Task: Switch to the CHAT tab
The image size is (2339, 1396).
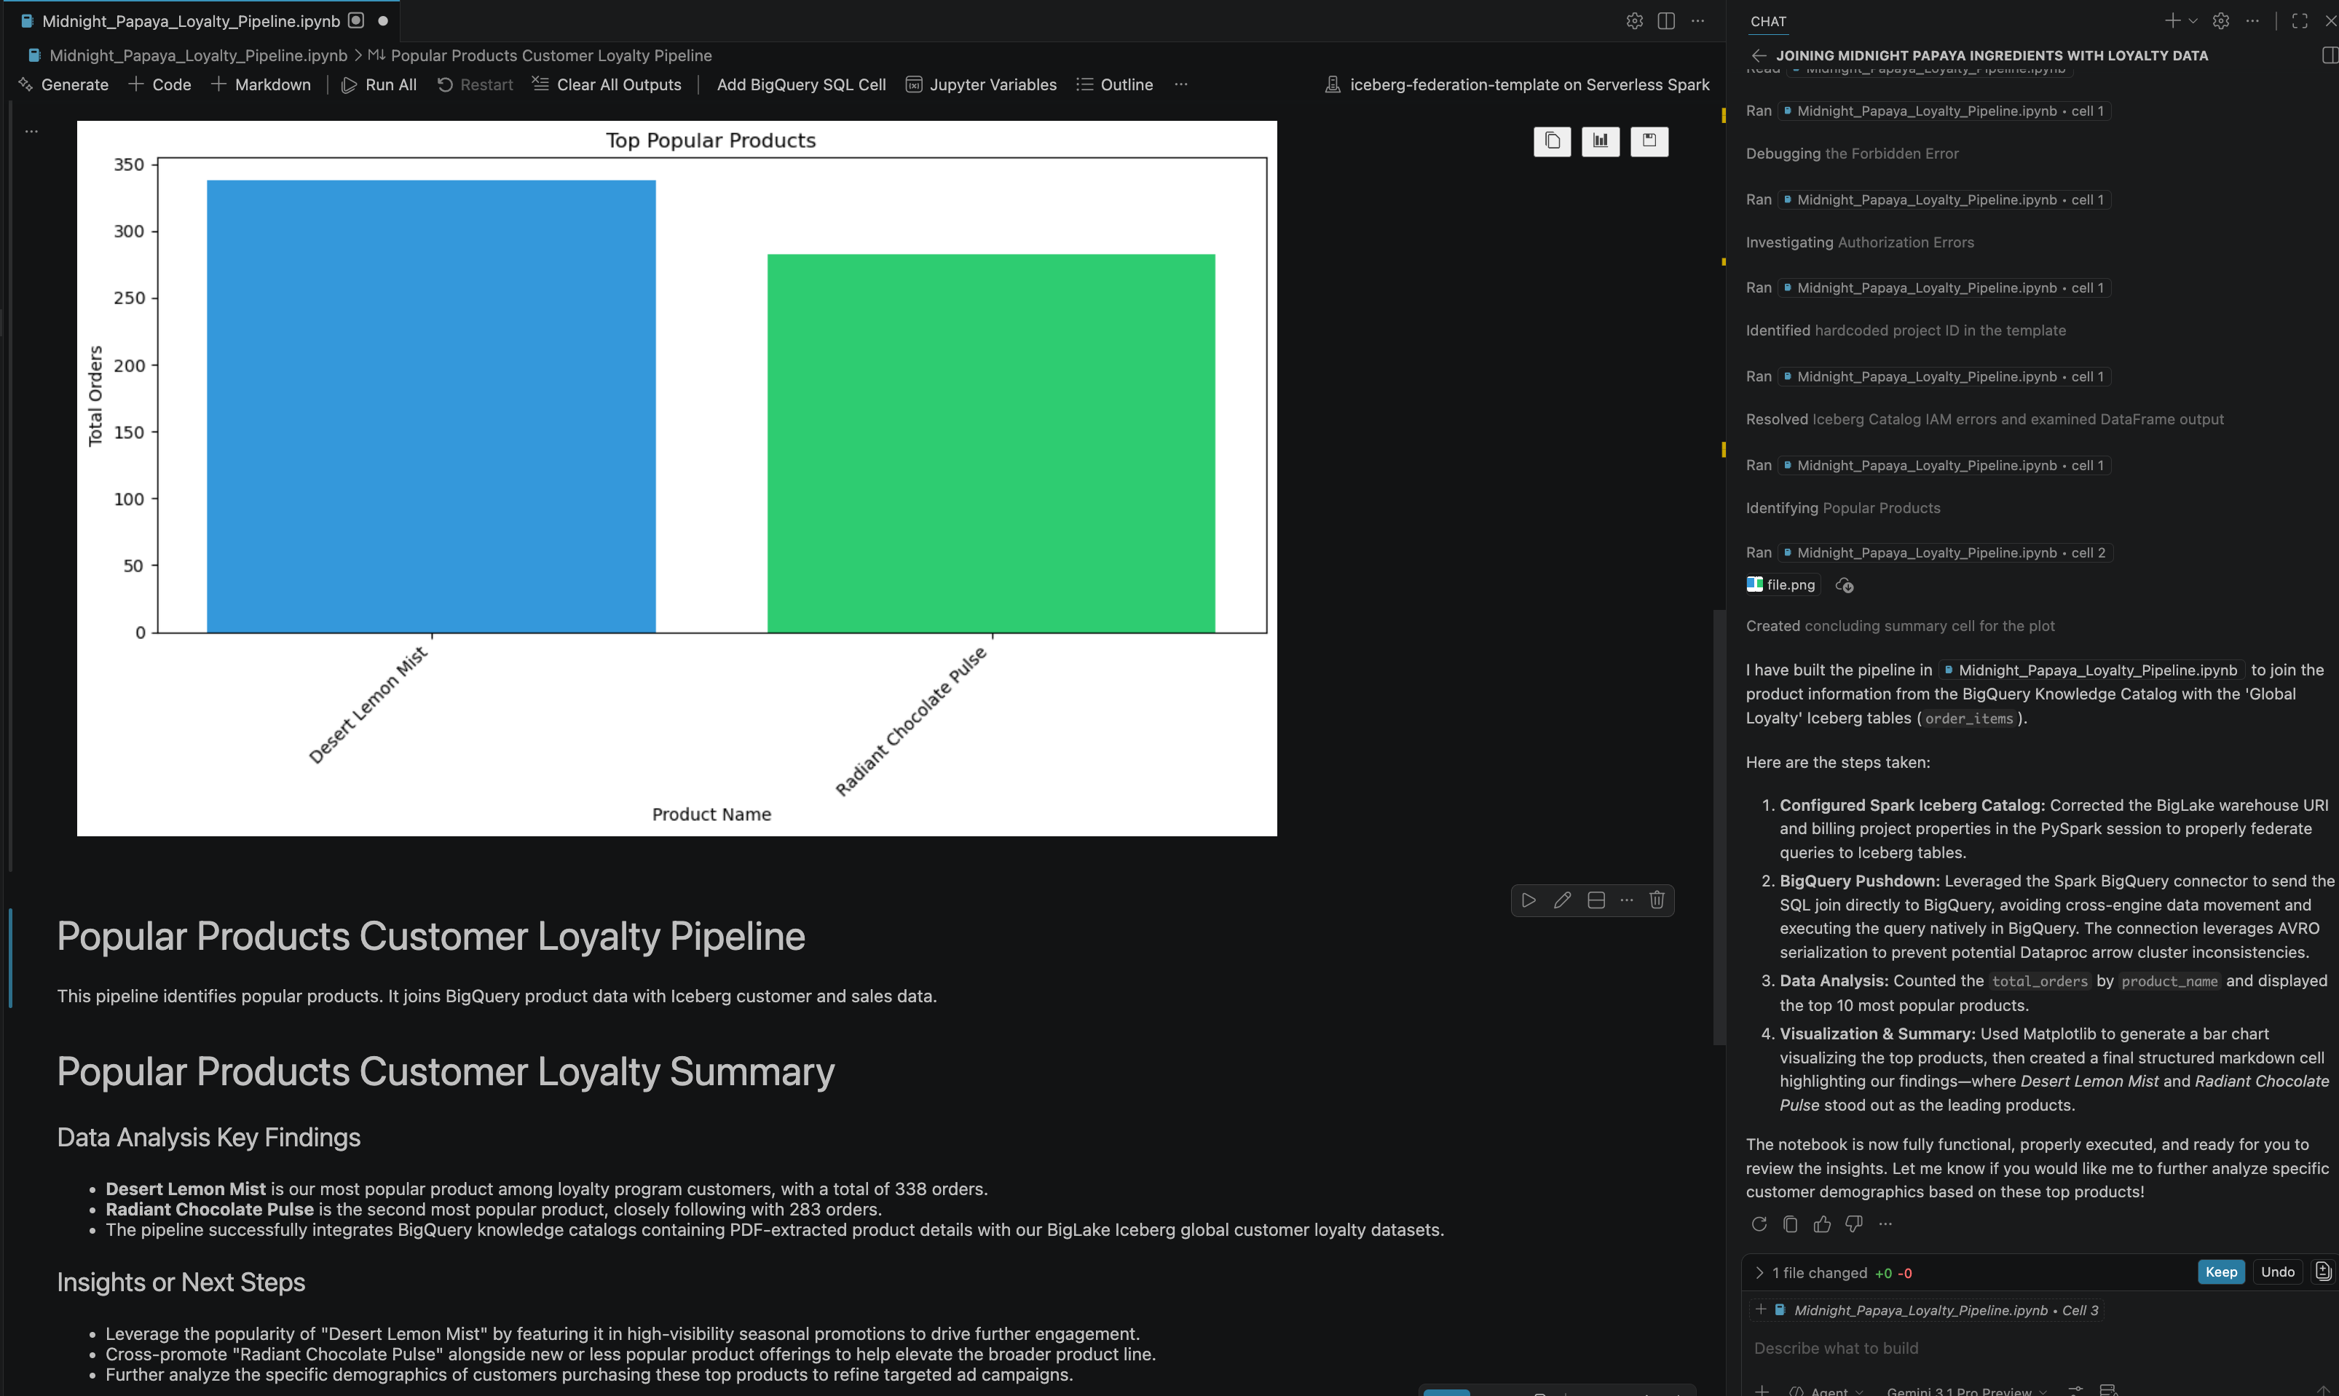Action: point(1768,20)
